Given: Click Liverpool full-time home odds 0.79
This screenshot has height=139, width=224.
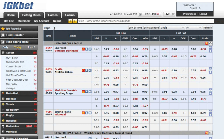Looking at the screenshot, I should coord(106,49).
